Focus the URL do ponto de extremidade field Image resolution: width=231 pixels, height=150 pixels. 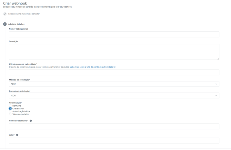pos(114,72)
